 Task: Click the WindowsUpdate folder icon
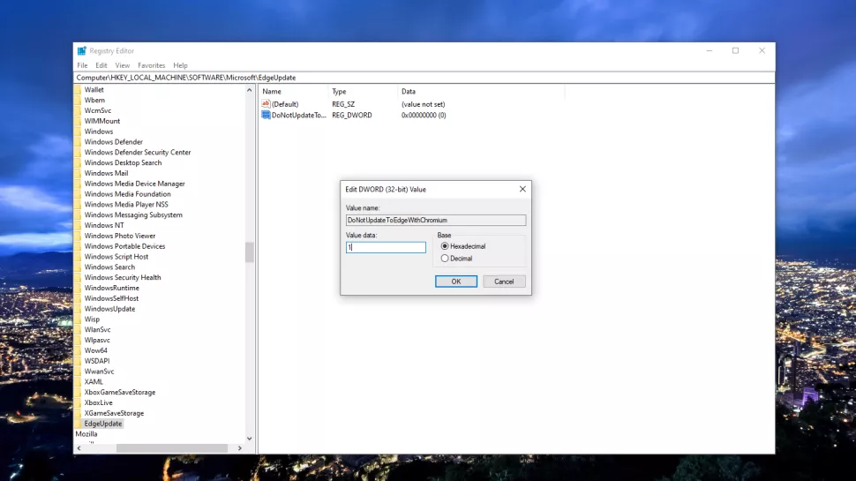(79, 309)
